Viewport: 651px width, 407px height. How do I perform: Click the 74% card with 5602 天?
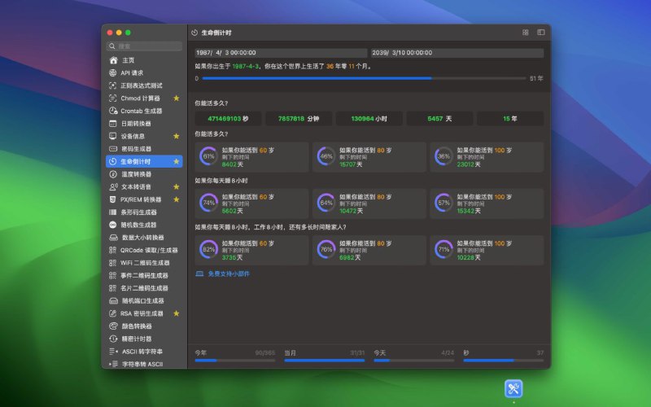coord(251,203)
